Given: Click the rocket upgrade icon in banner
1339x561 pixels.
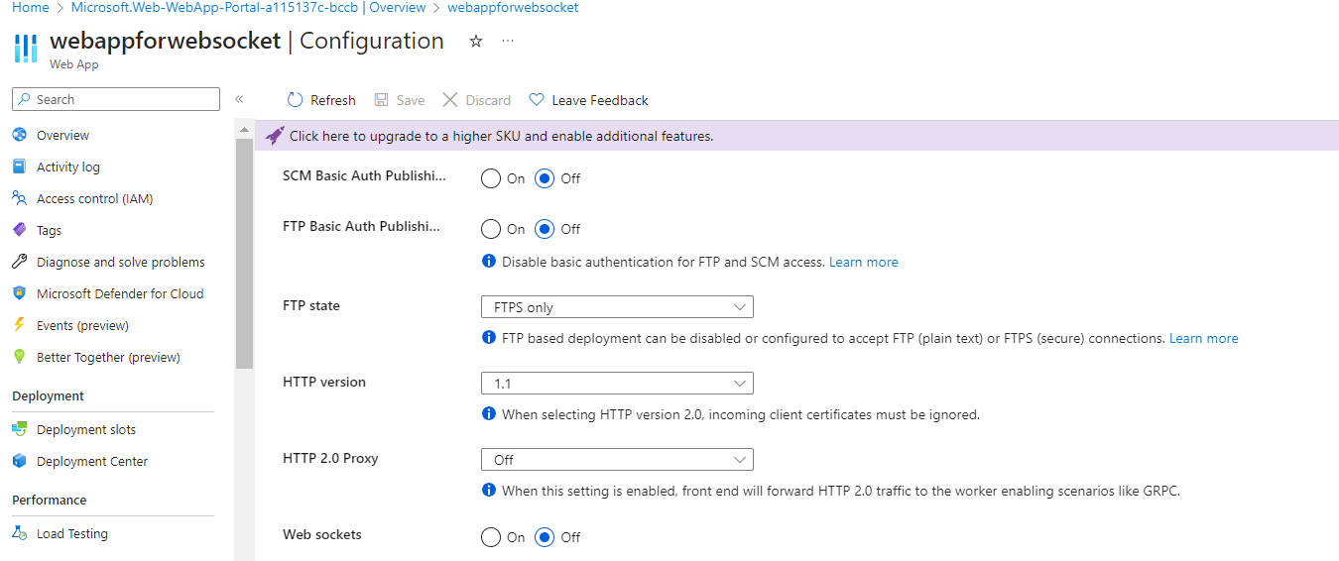Looking at the screenshot, I should click(275, 136).
